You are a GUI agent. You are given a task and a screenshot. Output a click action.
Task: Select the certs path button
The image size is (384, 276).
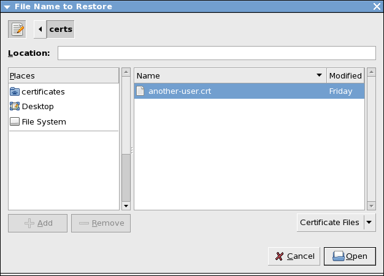point(61,29)
